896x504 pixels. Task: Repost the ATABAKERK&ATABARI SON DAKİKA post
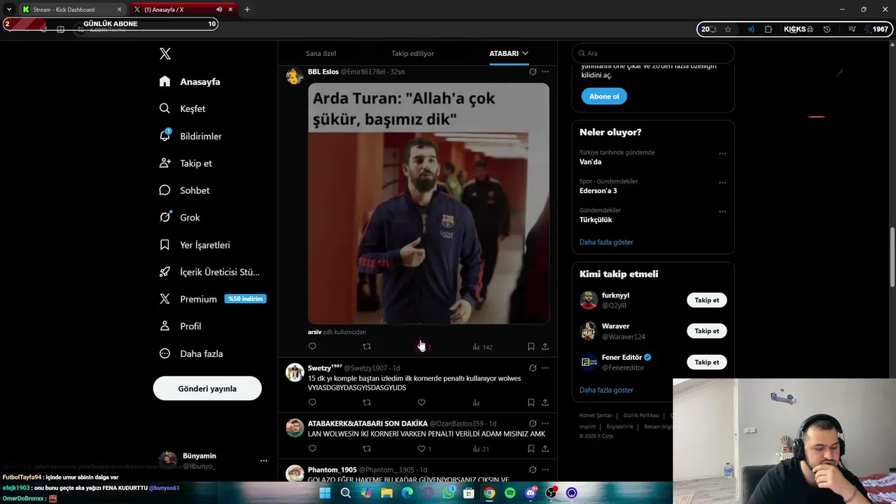pos(367,449)
